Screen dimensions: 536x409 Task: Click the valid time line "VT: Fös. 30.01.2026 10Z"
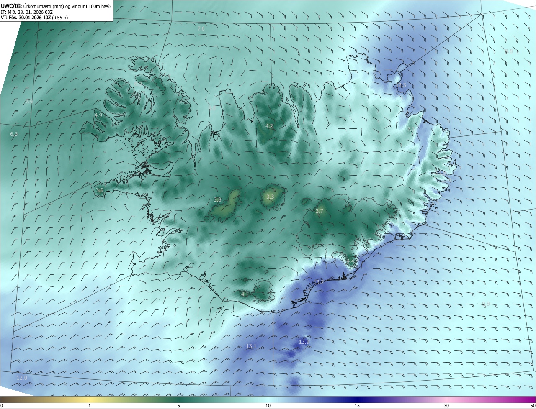pos(26,18)
